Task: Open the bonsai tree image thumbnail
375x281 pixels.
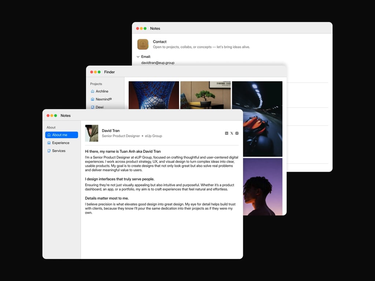Action: (x=205, y=95)
